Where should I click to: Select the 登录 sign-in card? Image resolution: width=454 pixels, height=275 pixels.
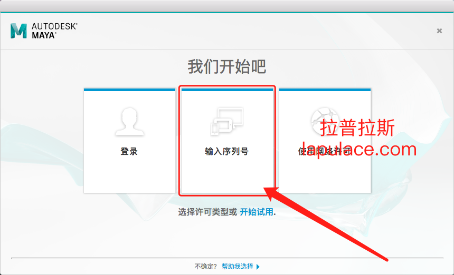click(129, 141)
